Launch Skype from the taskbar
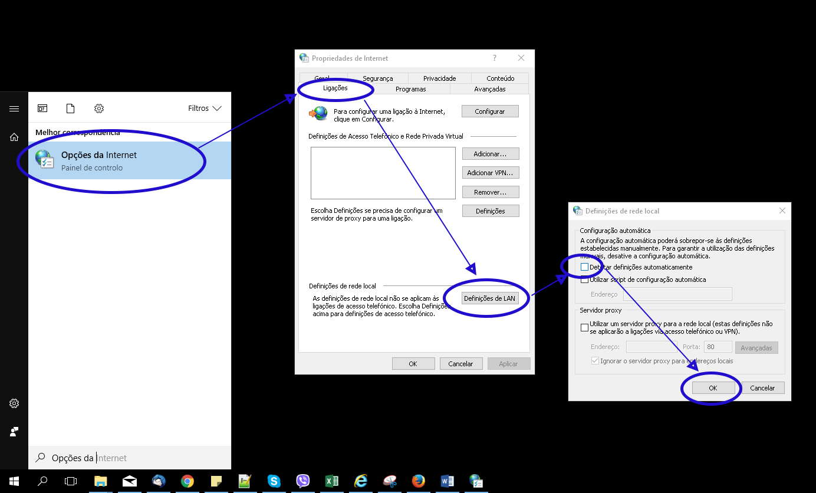Viewport: 816px width, 493px height. 274,481
